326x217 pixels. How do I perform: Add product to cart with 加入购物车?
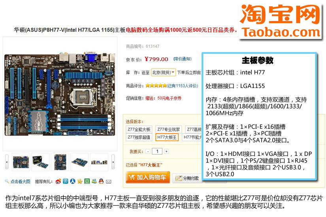pyautogui.click(x=148, y=177)
